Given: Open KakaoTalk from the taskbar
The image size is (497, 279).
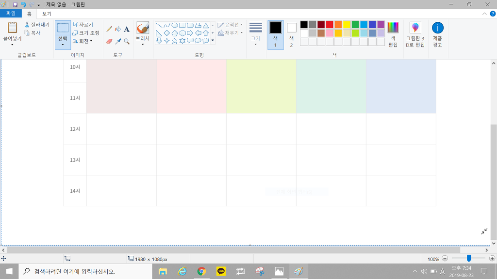Looking at the screenshot, I should (221, 271).
